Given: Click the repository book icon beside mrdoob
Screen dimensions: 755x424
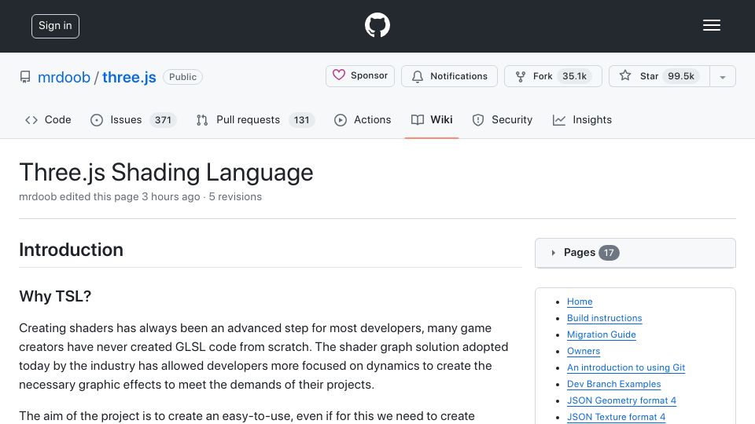Looking at the screenshot, I should [25, 77].
